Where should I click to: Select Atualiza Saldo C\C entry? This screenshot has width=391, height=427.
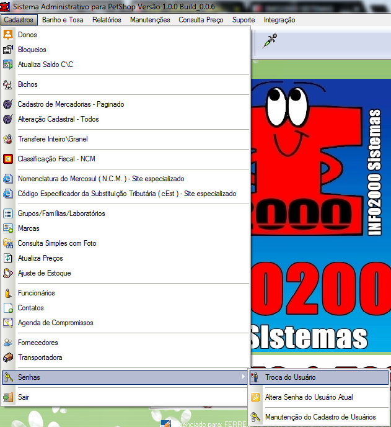click(126, 65)
